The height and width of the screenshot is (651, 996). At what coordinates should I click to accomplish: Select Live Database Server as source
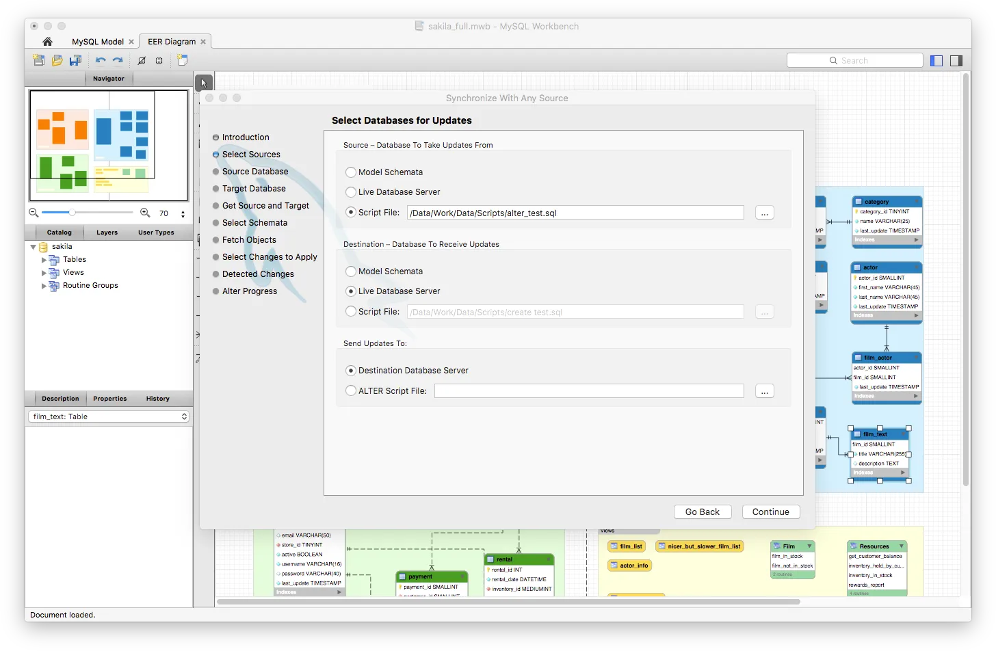click(x=351, y=192)
